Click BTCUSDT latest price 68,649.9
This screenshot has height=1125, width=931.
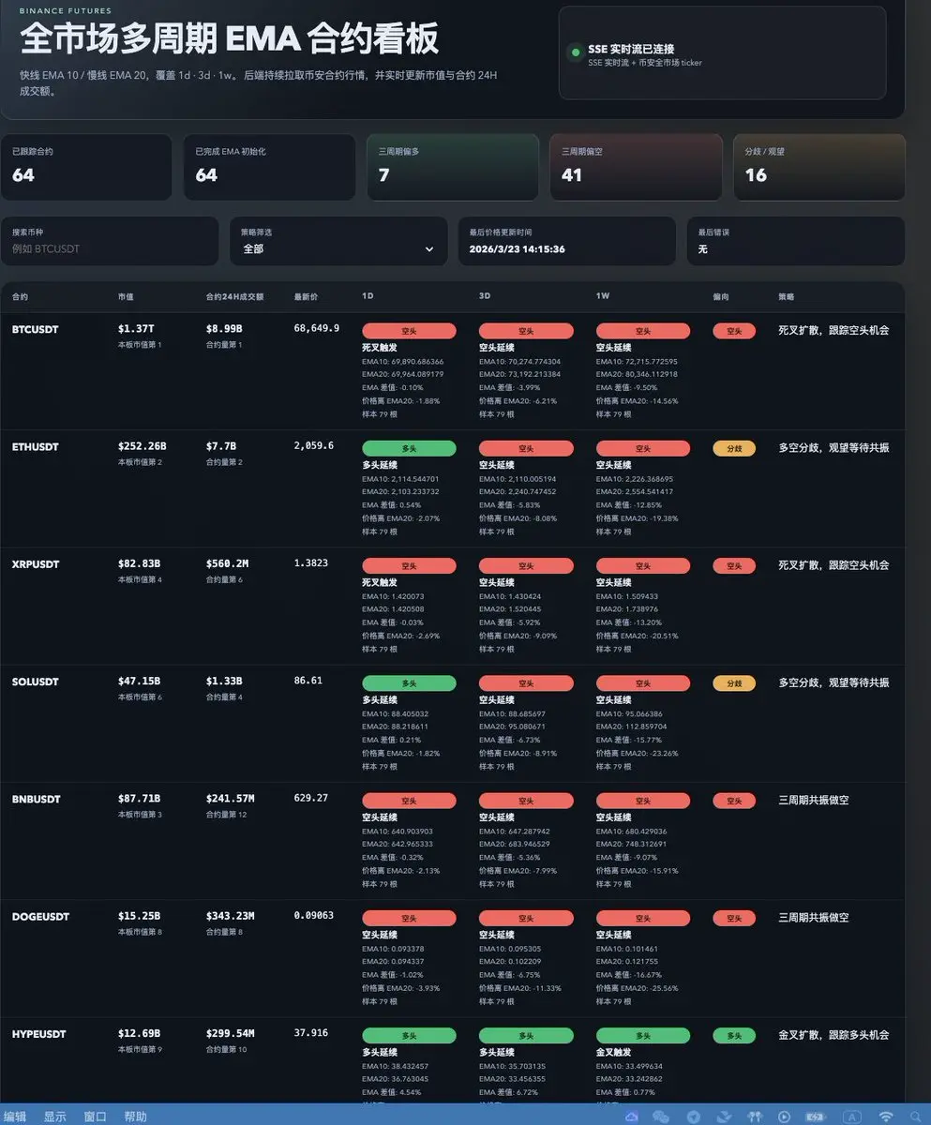pyautogui.click(x=317, y=329)
